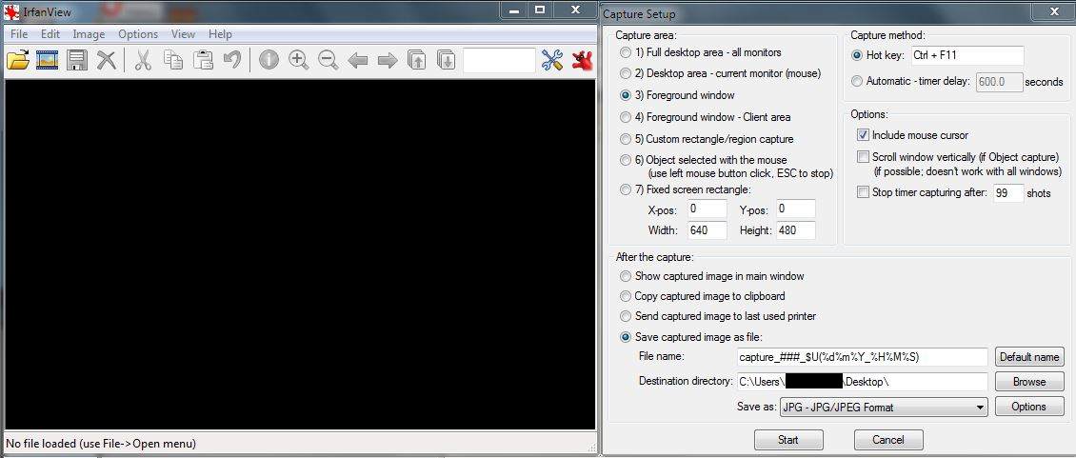The height and width of the screenshot is (458, 1076).
Task: Click the Start capture button
Action: tap(788, 440)
